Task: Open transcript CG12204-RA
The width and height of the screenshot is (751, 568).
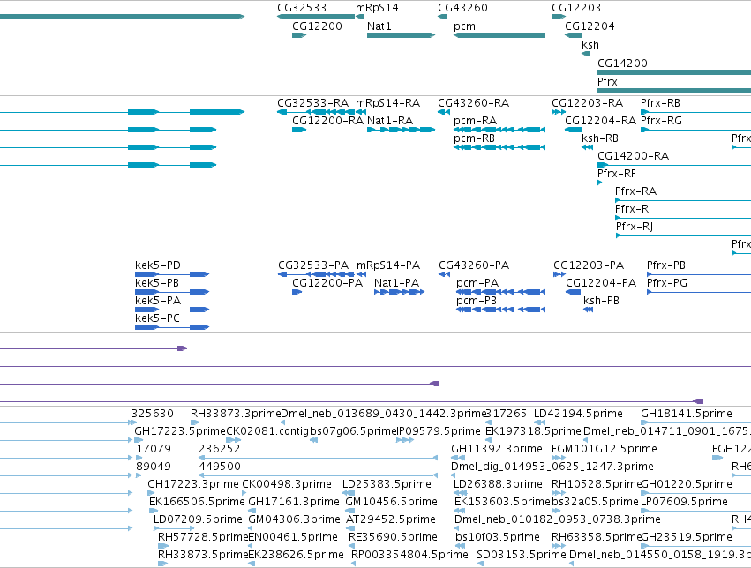Action: tap(601, 121)
